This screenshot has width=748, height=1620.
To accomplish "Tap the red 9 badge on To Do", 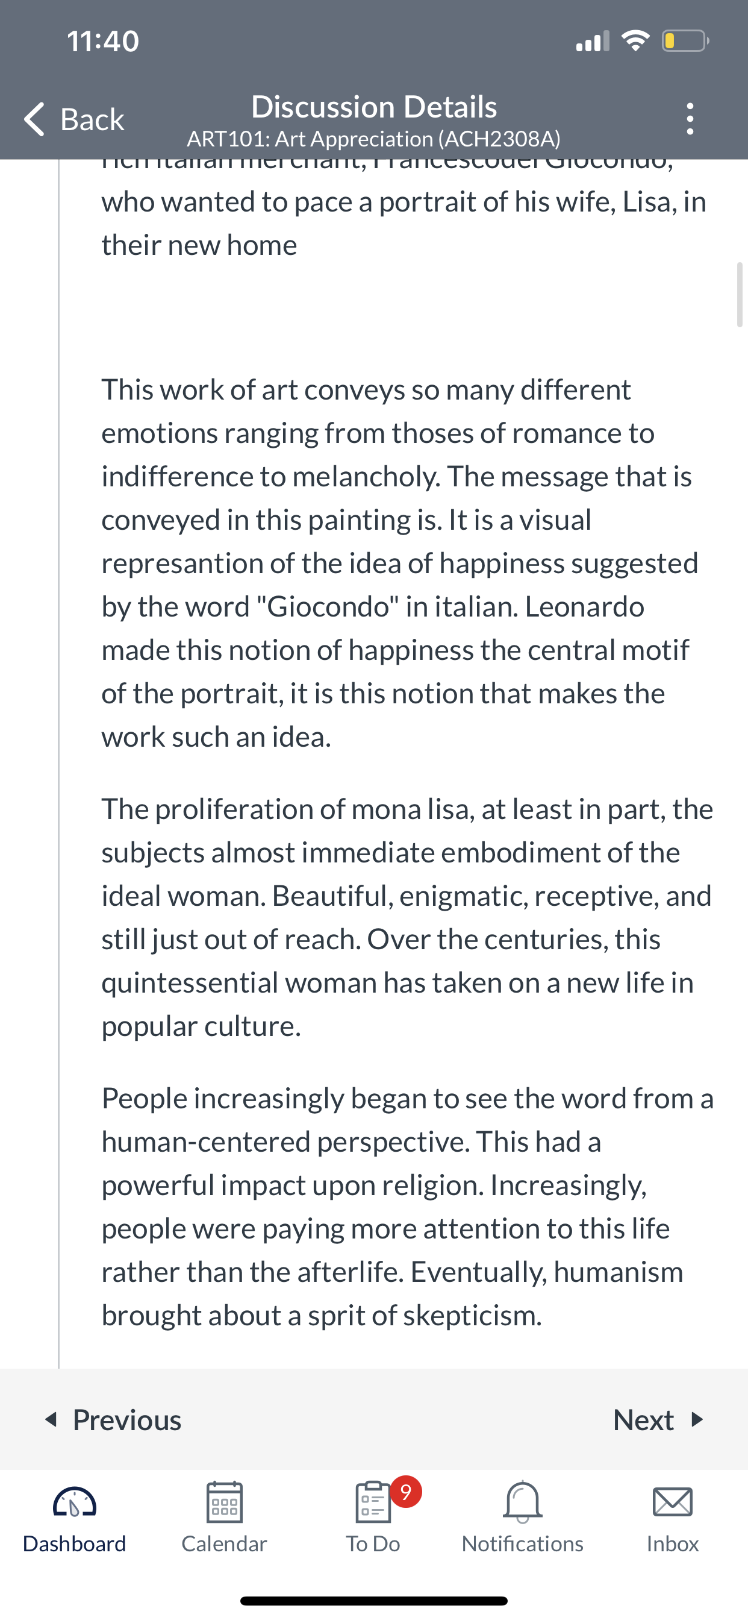I will (406, 1492).
